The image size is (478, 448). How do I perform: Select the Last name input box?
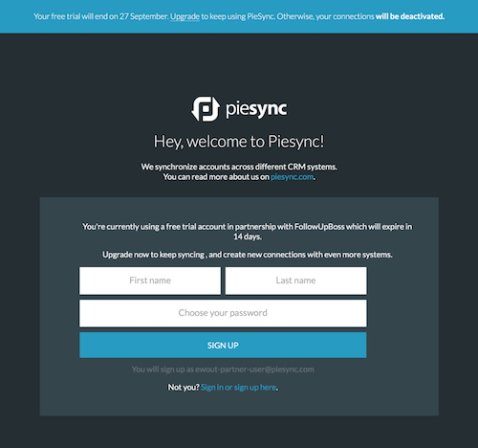coord(296,280)
